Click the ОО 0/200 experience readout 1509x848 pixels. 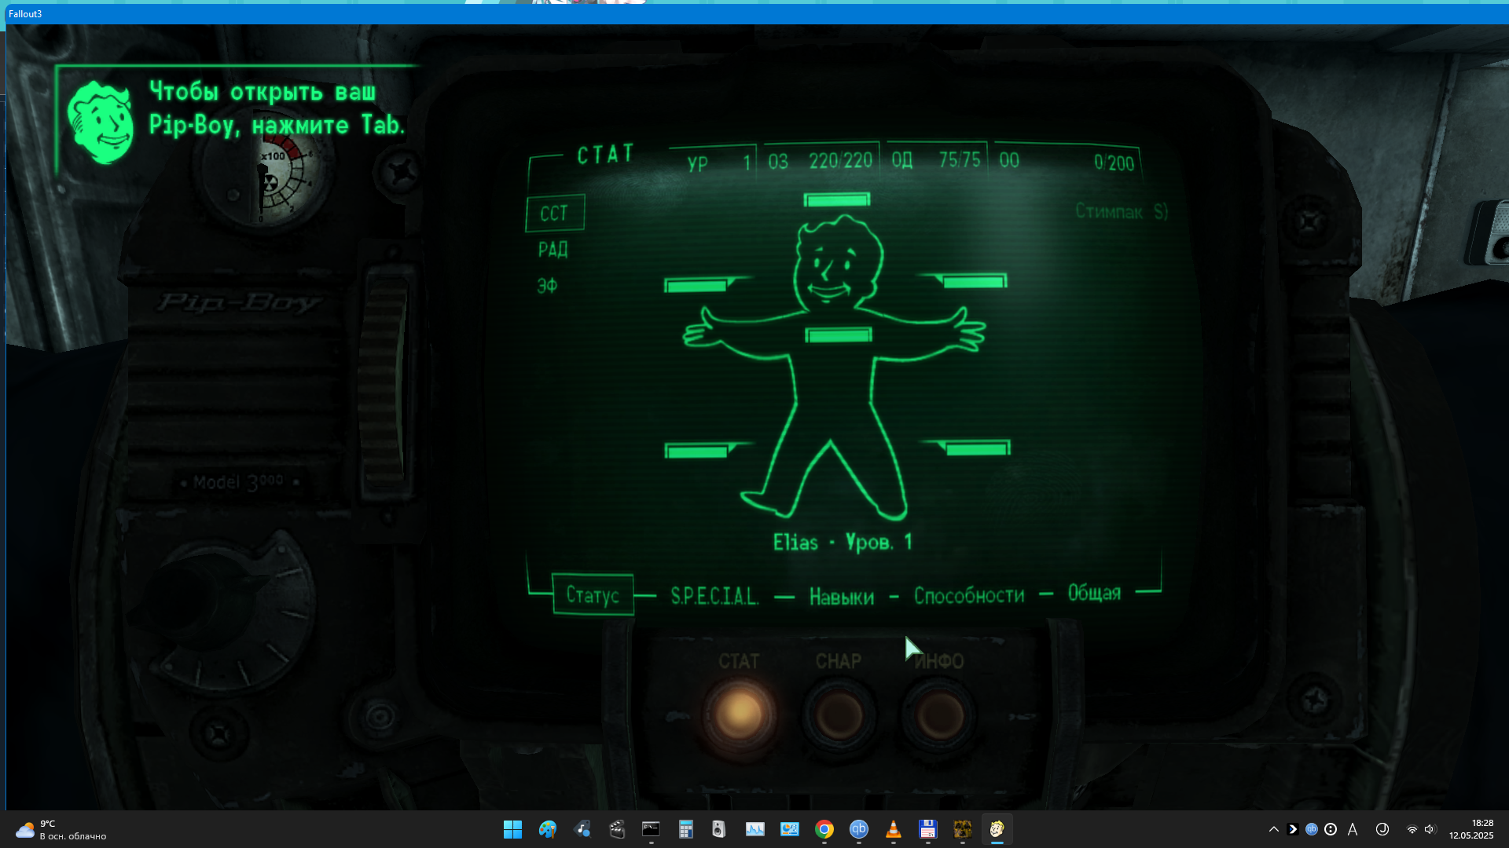click(x=1067, y=162)
